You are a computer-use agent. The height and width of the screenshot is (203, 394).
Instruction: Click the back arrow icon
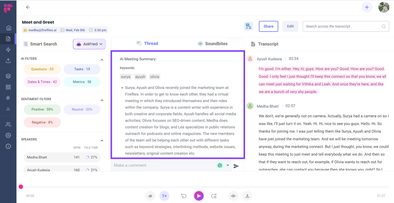click(x=28, y=7)
